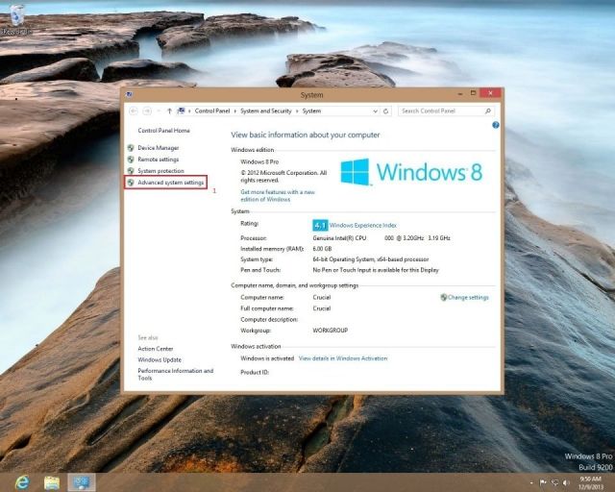Click the Remote settings shield icon
This screenshot has width=615, height=492.
tap(131, 159)
